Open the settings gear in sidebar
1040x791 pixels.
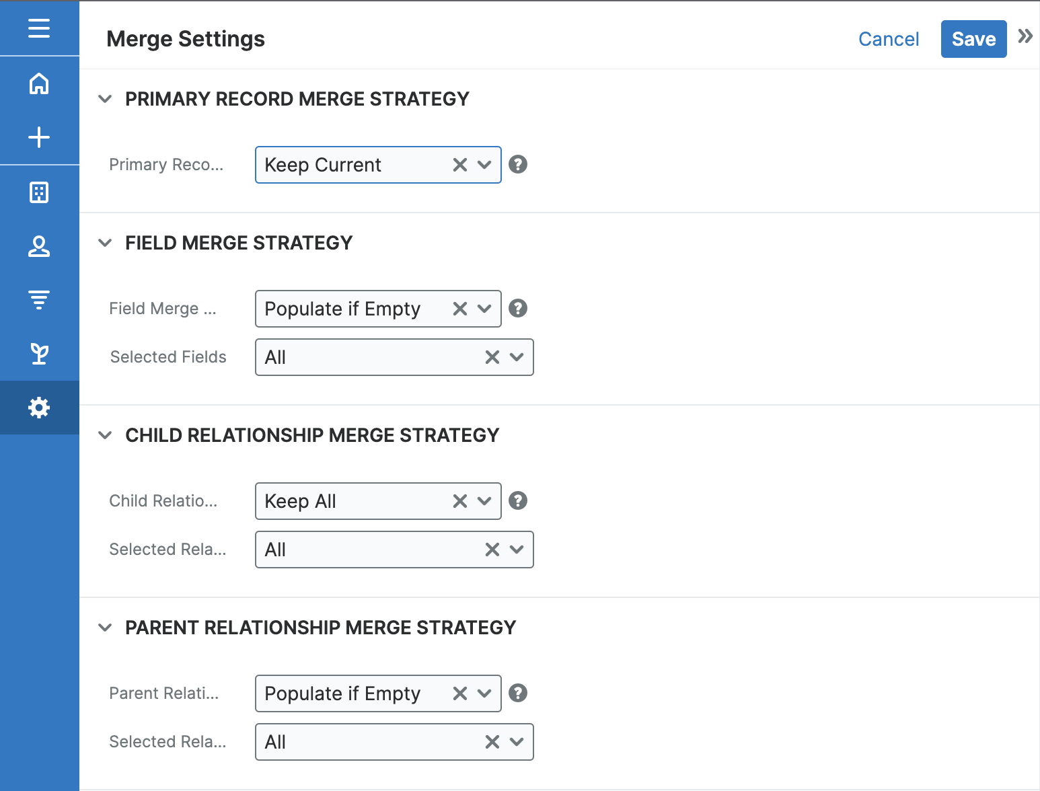point(39,408)
